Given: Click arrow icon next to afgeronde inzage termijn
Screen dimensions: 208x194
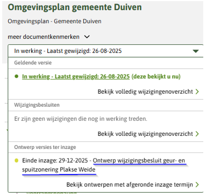Looking at the screenshot, I should 197,185.
